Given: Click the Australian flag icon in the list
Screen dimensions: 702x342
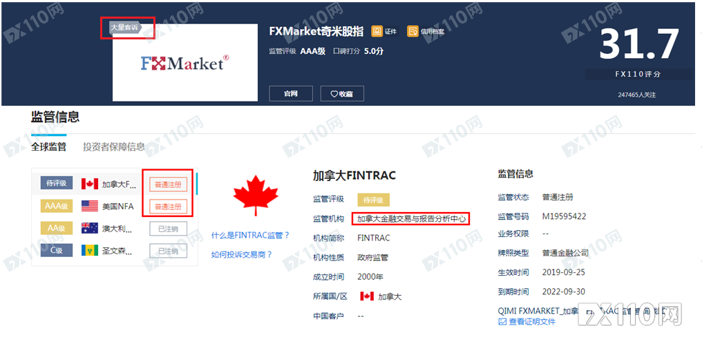Looking at the screenshot, I should [90, 228].
